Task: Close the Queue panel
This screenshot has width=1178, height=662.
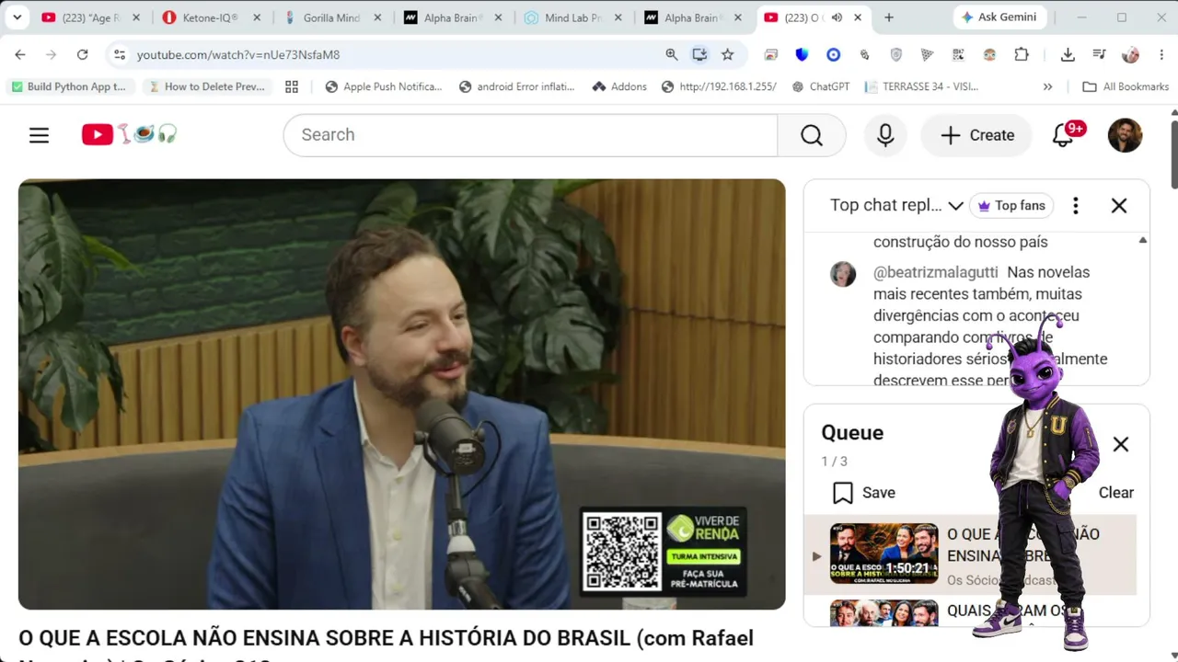Action: point(1120,445)
